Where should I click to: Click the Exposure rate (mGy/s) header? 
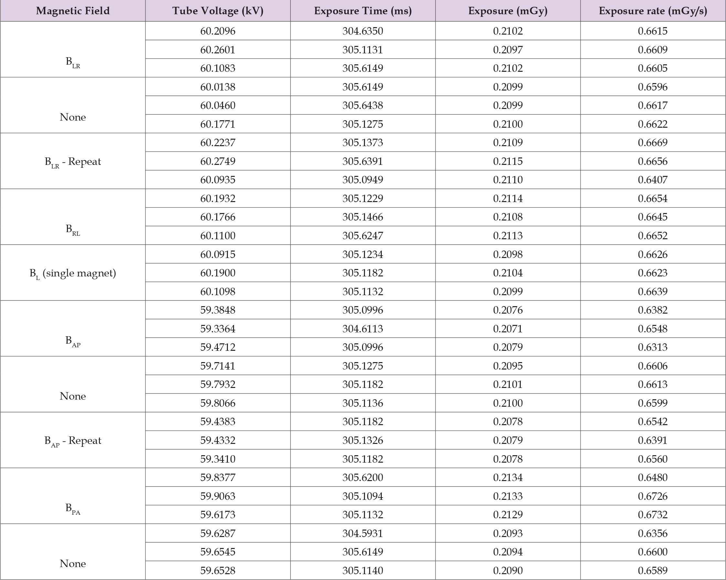tap(653, 11)
